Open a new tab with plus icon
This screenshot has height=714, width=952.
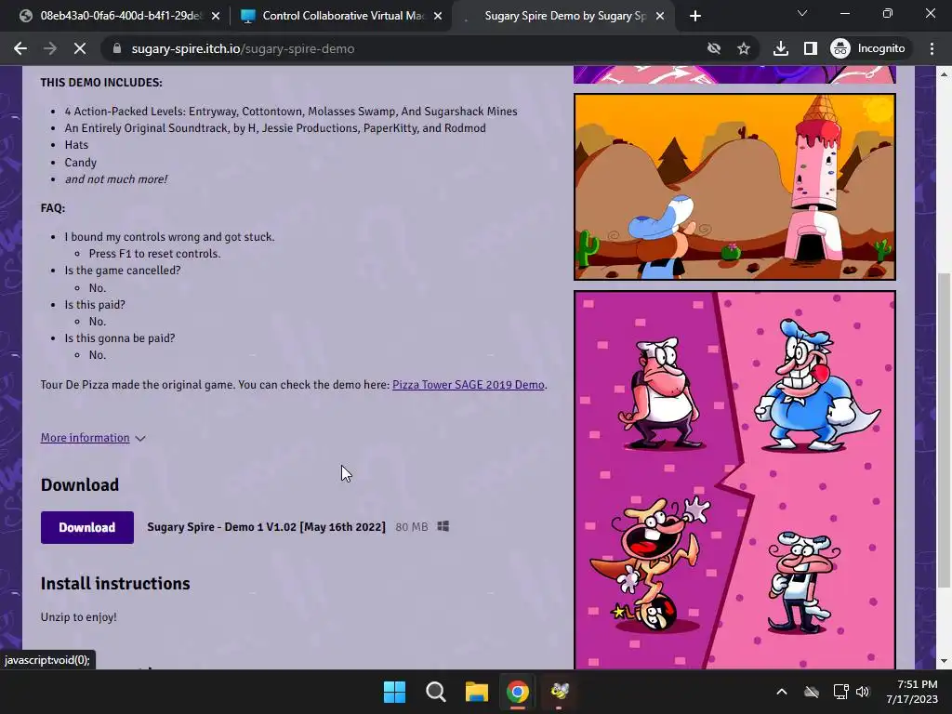point(695,16)
